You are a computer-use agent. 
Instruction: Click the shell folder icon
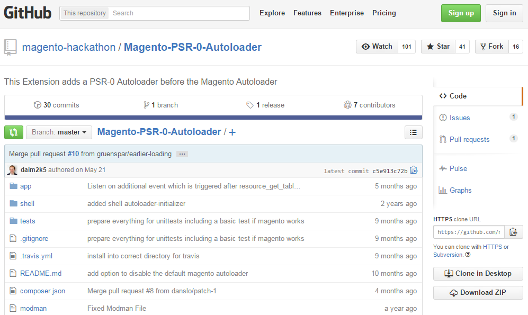click(13, 203)
